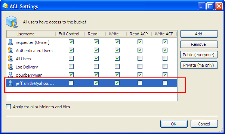Uncheck Full Control for cloudberryman
Screen dimensions: 225x134
[x=71, y=74]
